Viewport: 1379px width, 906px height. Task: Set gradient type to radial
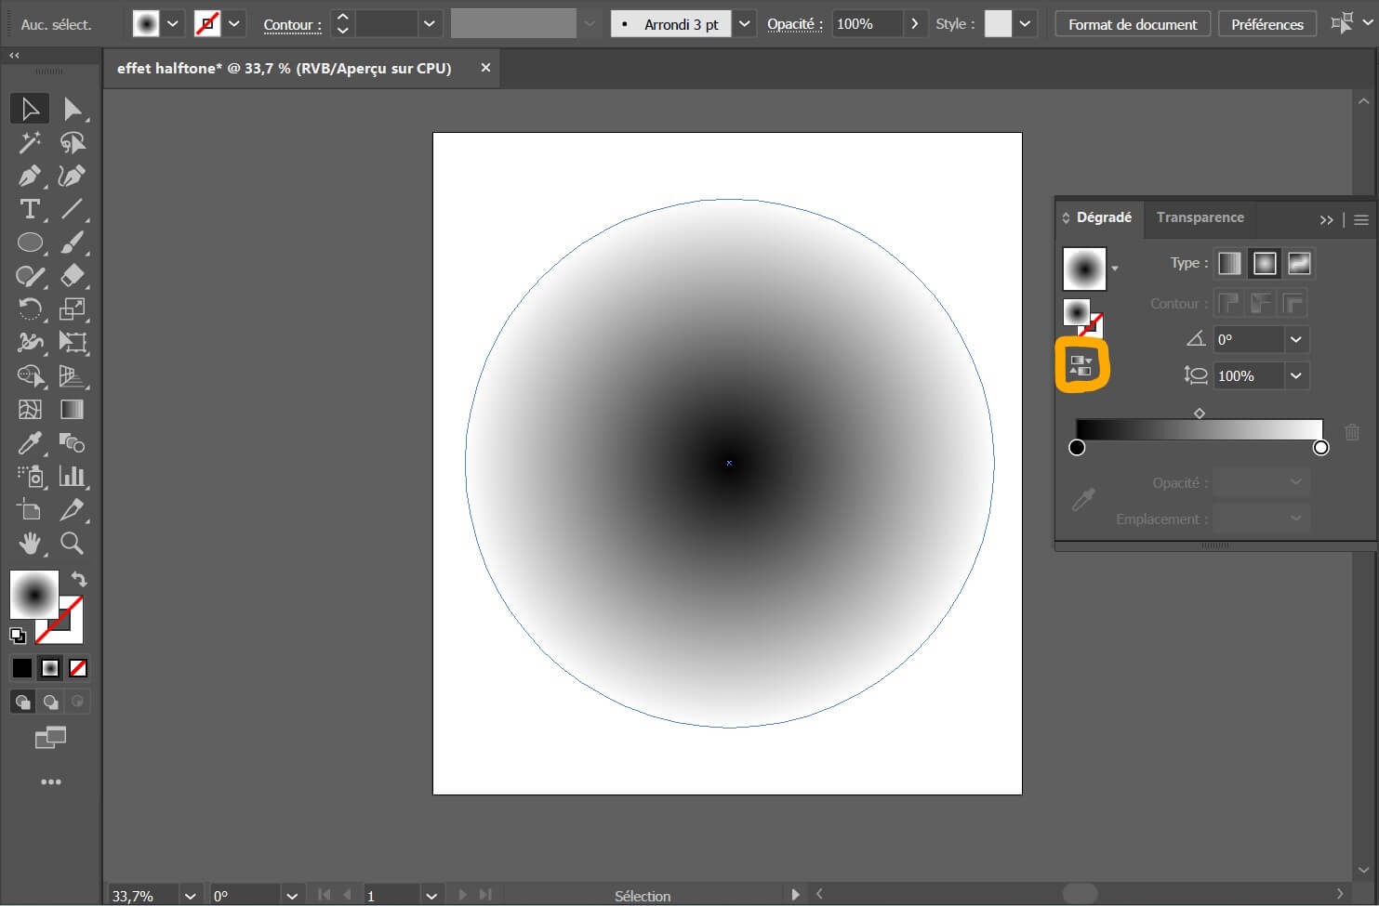[x=1265, y=264]
